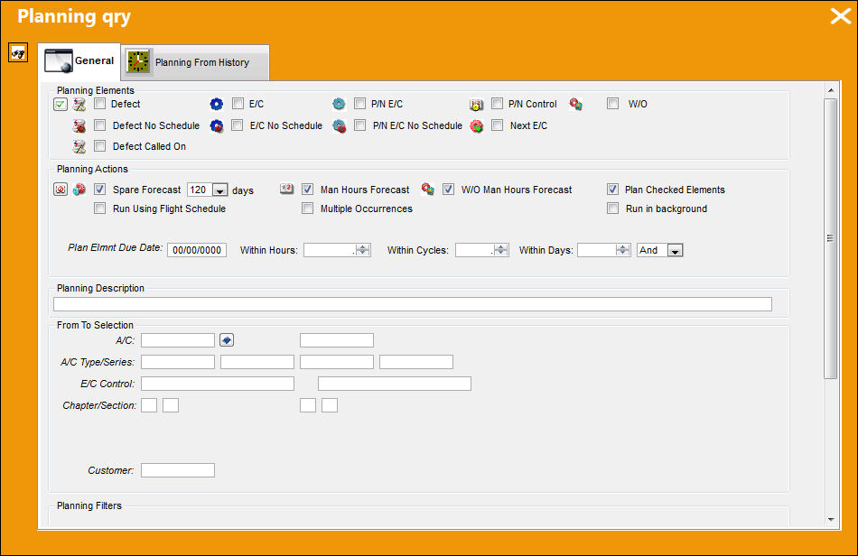Click the Customer input field
This screenshot has height=556, width=858.
tap(178, 470)
